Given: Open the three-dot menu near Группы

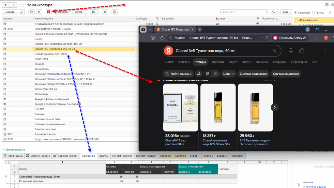Looking at the screenshot, I should pos(330,12).
